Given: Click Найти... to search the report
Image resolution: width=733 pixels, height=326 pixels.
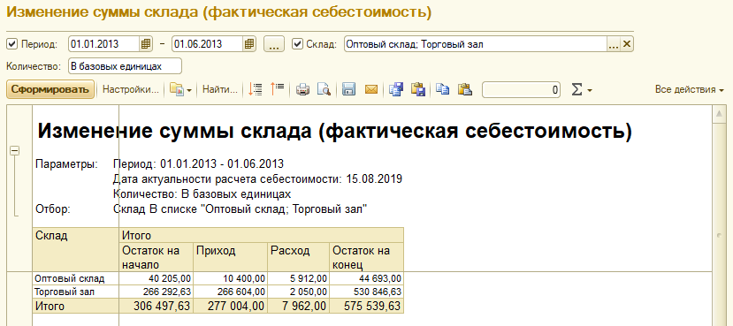Looking at the screenshot, I should (219, 90).
